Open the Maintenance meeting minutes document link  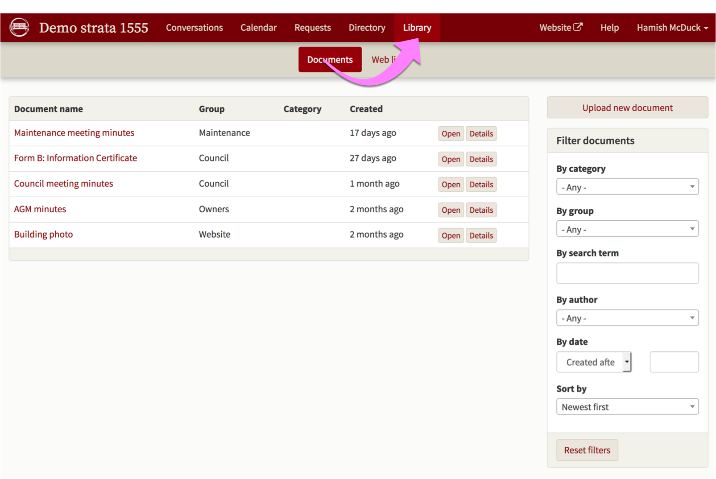click(74, 132)
